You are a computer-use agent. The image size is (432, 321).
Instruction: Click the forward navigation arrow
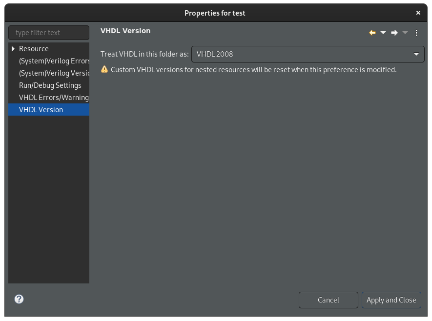pos(394,33)
